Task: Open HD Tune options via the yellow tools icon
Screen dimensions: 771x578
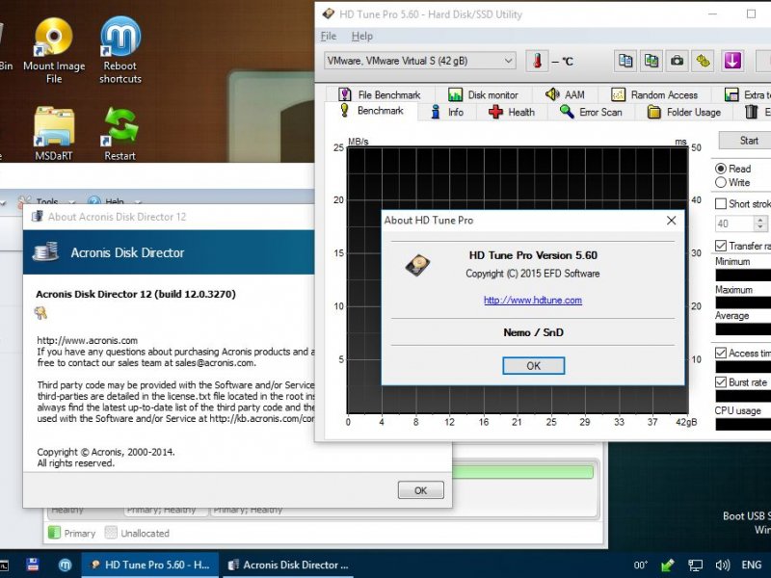Action: point(704,61)
